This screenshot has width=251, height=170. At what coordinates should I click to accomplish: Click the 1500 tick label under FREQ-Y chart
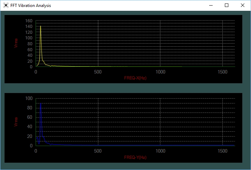click(222, 151)
